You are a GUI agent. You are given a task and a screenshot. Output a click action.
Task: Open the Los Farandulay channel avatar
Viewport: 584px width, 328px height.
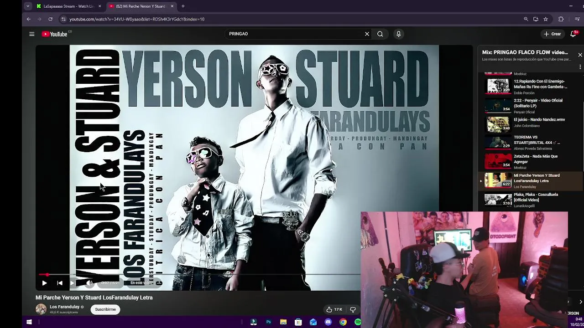coord(41,309)
